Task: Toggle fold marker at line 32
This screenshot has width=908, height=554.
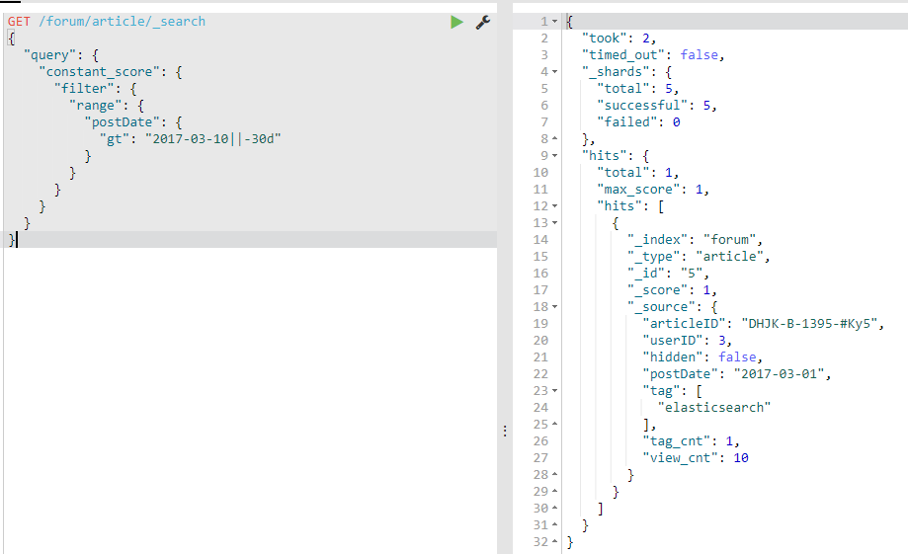Action: click(554, 542)
